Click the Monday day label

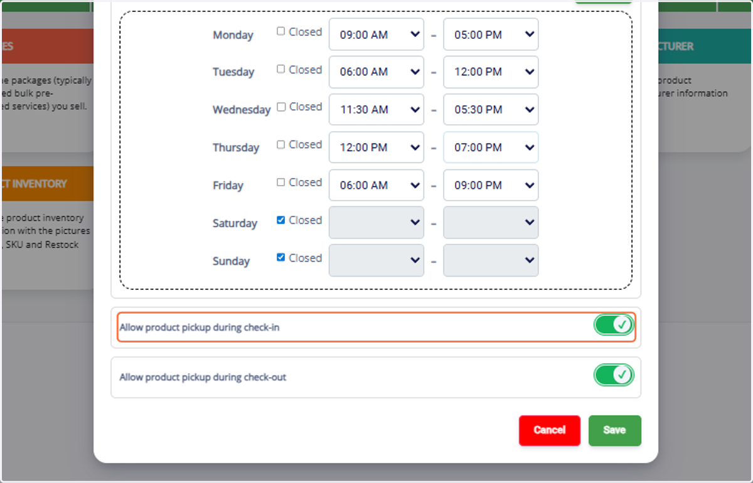233,35
